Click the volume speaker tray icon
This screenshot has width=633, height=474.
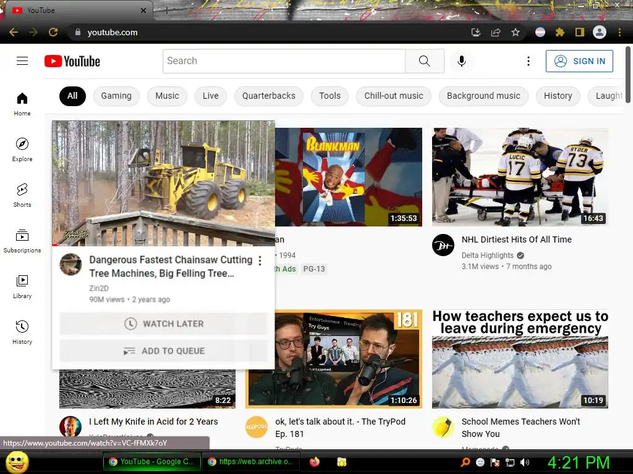click(524, 462)
